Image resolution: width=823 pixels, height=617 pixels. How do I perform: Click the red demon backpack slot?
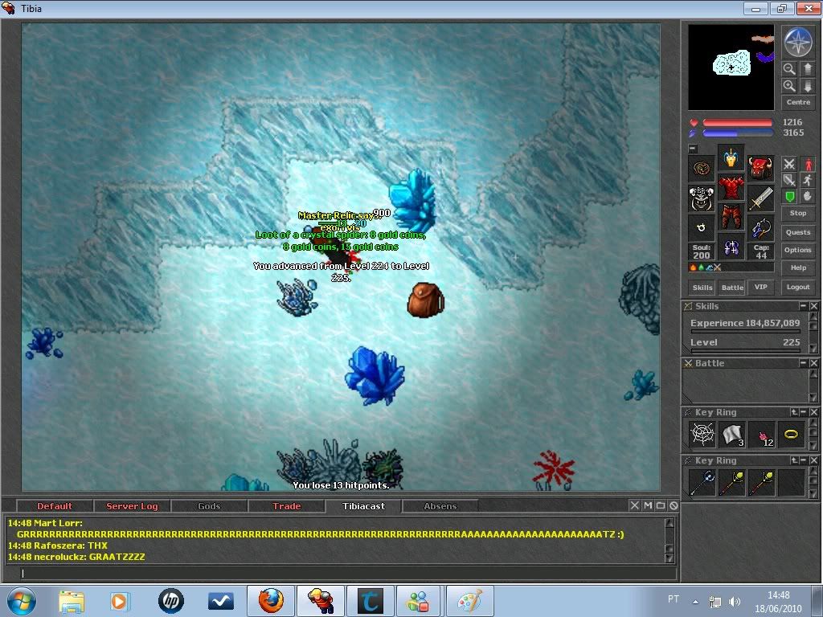[x=760, y=168]
